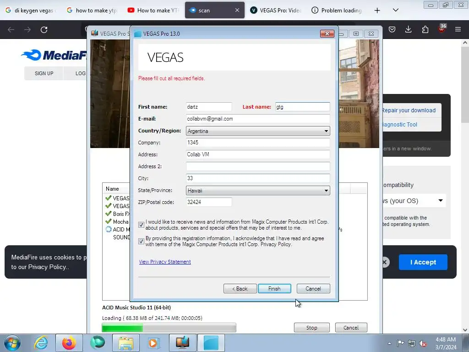The image size is (469, 352).
Task: Open the Firefox extensions puzzle icon
Action: click(425, 29)
